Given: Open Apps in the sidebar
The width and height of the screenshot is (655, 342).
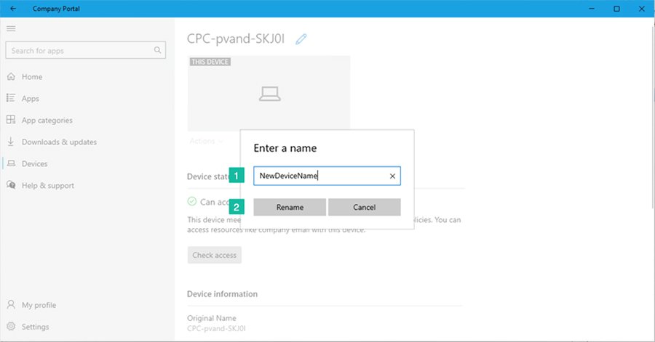Looking at the screenshot, I should click(x=30, y=99).
